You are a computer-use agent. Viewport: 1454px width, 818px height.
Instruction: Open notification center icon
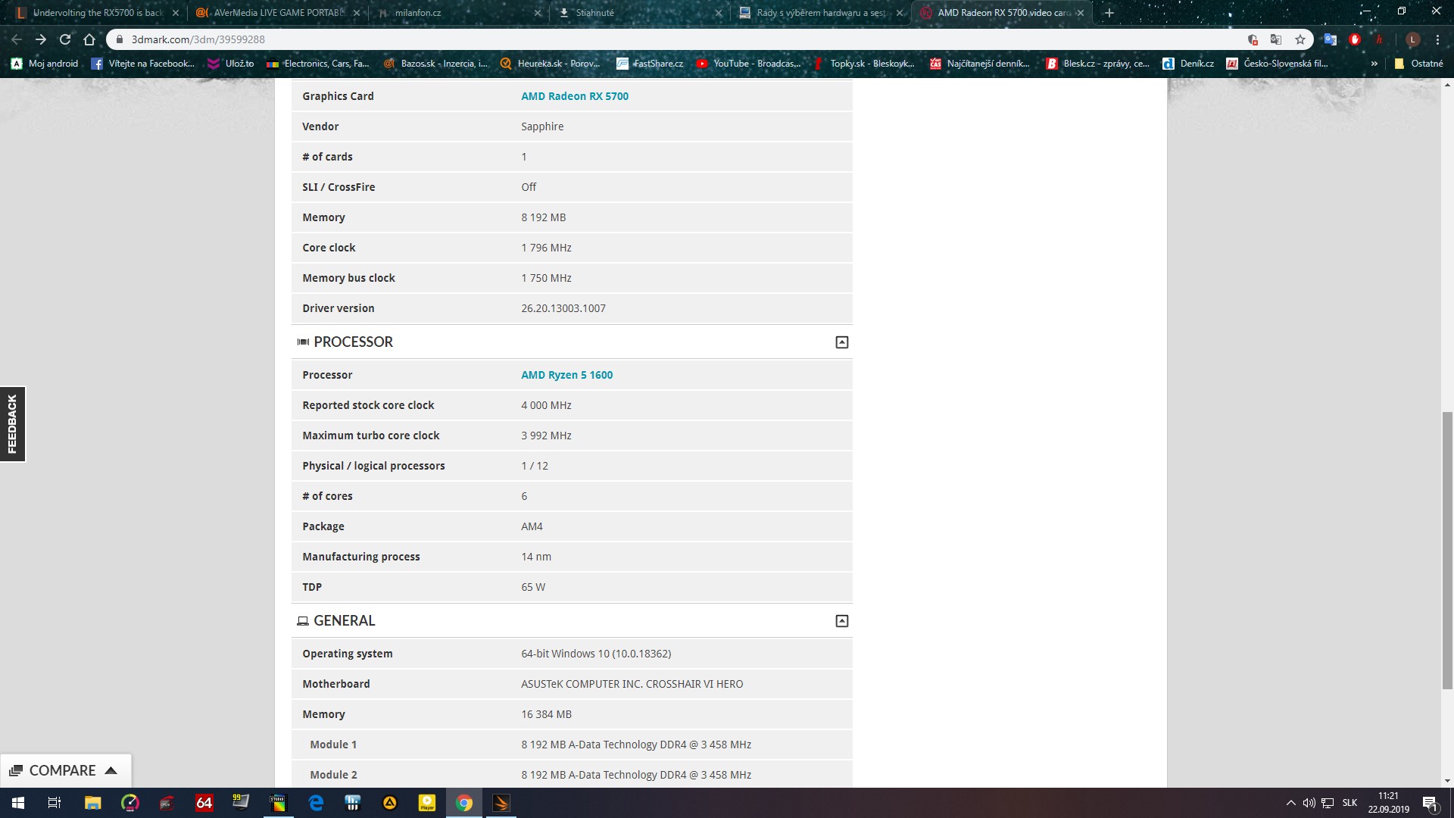click(x=1430, y=803)
